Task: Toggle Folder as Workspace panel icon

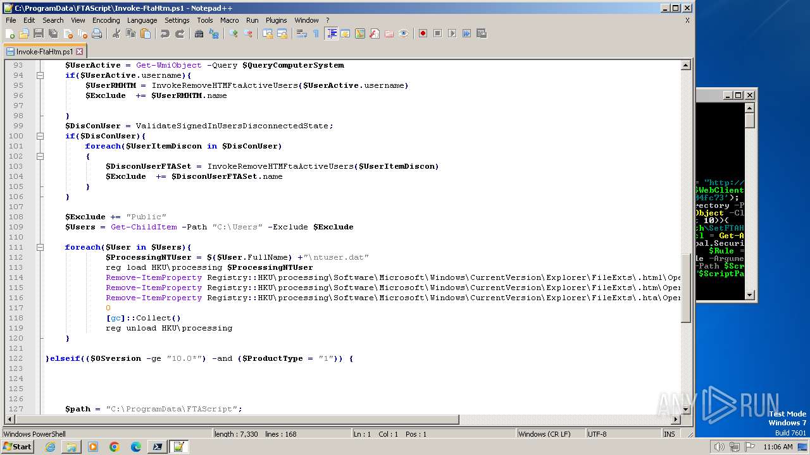Action: click(x=389, y=33)
